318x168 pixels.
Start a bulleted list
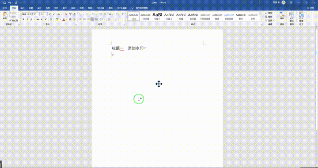coord(80,15)
